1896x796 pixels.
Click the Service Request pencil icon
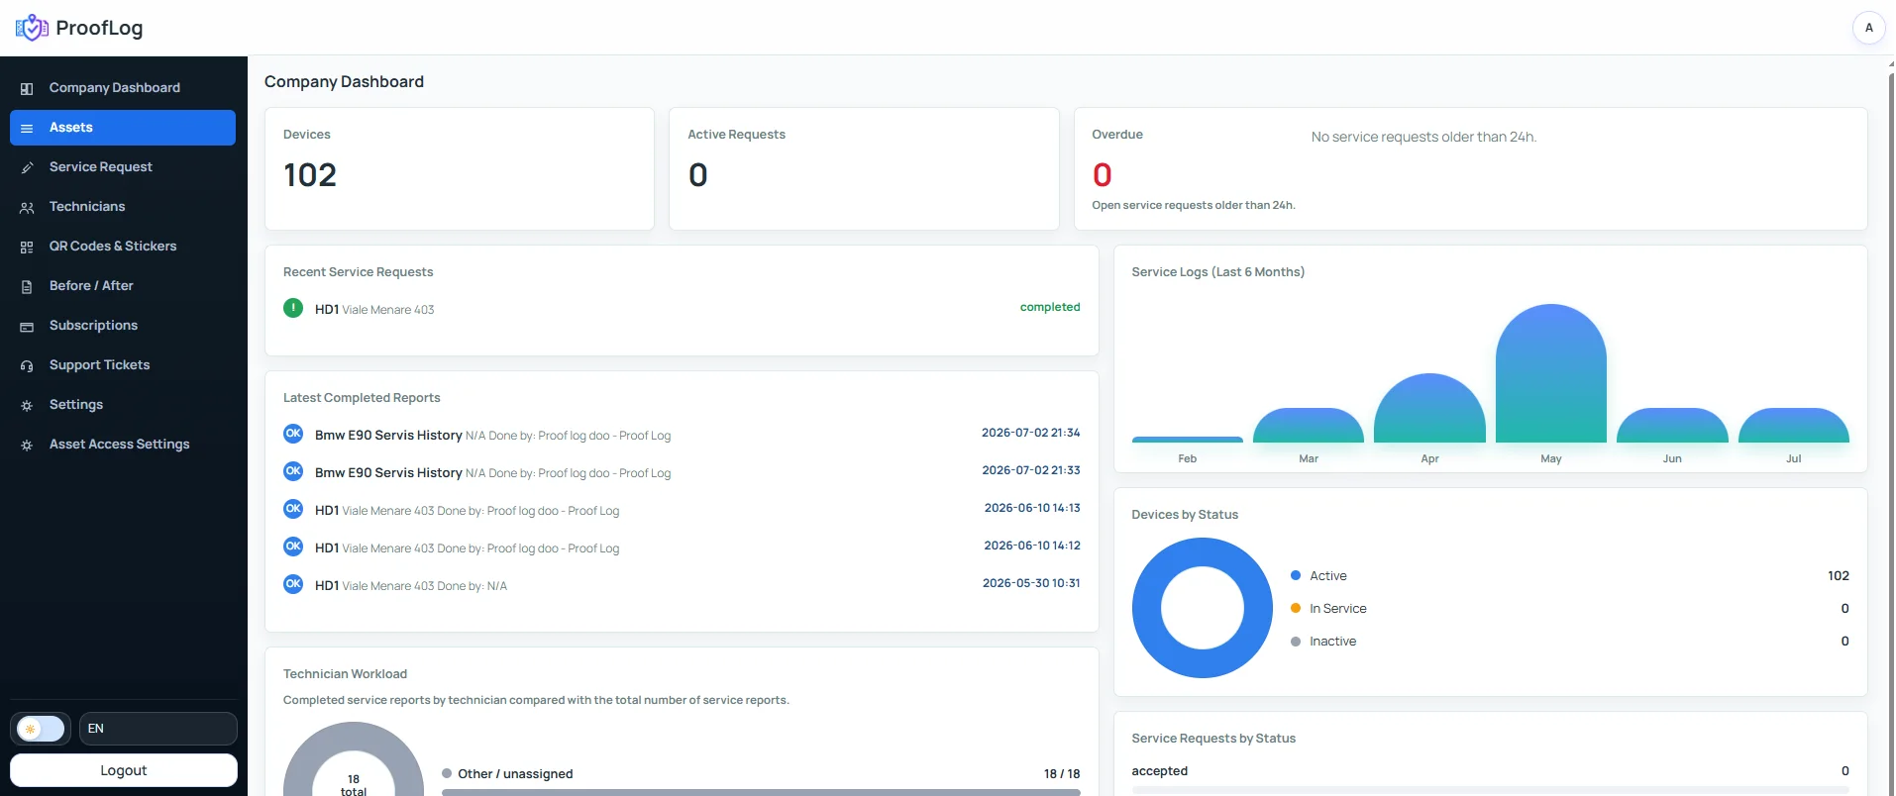27,167
